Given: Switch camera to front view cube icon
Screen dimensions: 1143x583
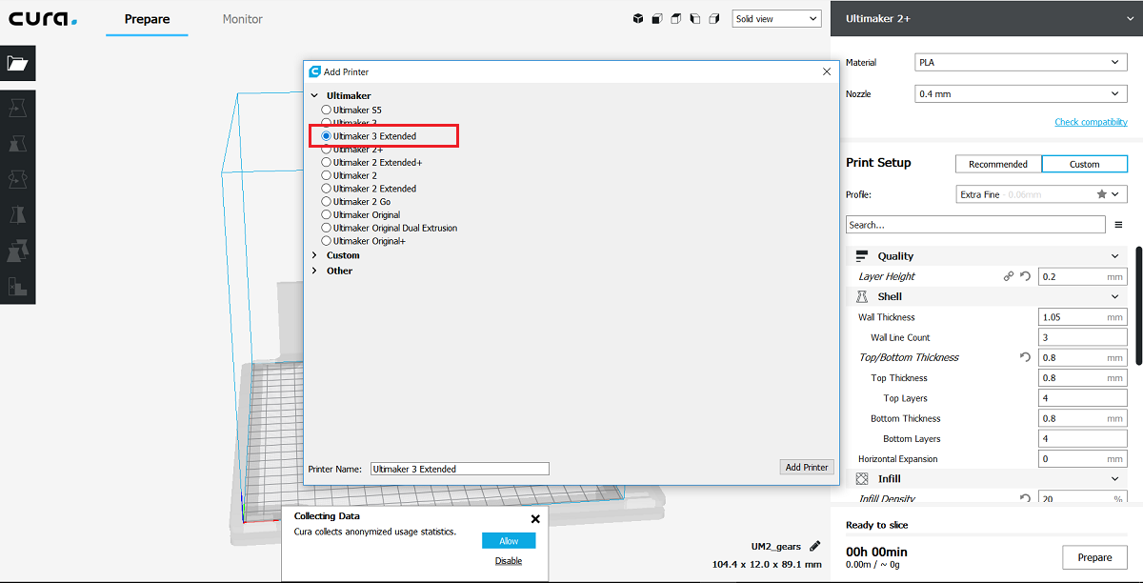Looking at the screenshot, I should 657,18.
